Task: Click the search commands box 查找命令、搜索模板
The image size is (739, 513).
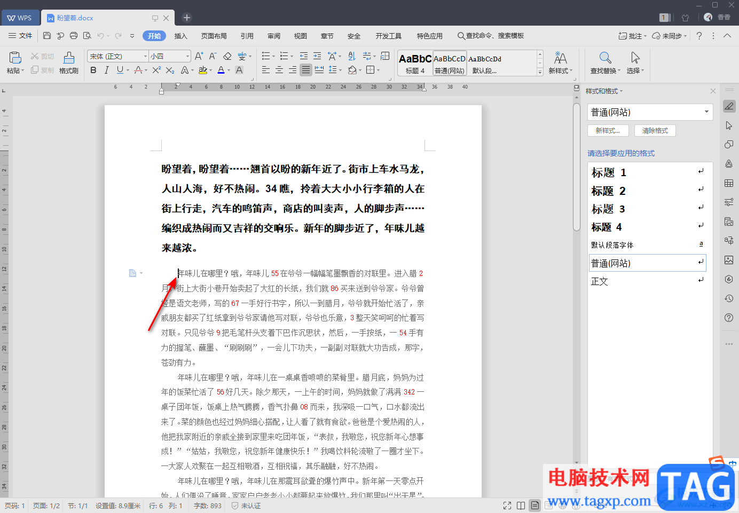Action: point(491,36)
